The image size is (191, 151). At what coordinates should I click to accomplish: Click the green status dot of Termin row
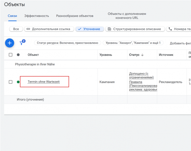[18, 82]
